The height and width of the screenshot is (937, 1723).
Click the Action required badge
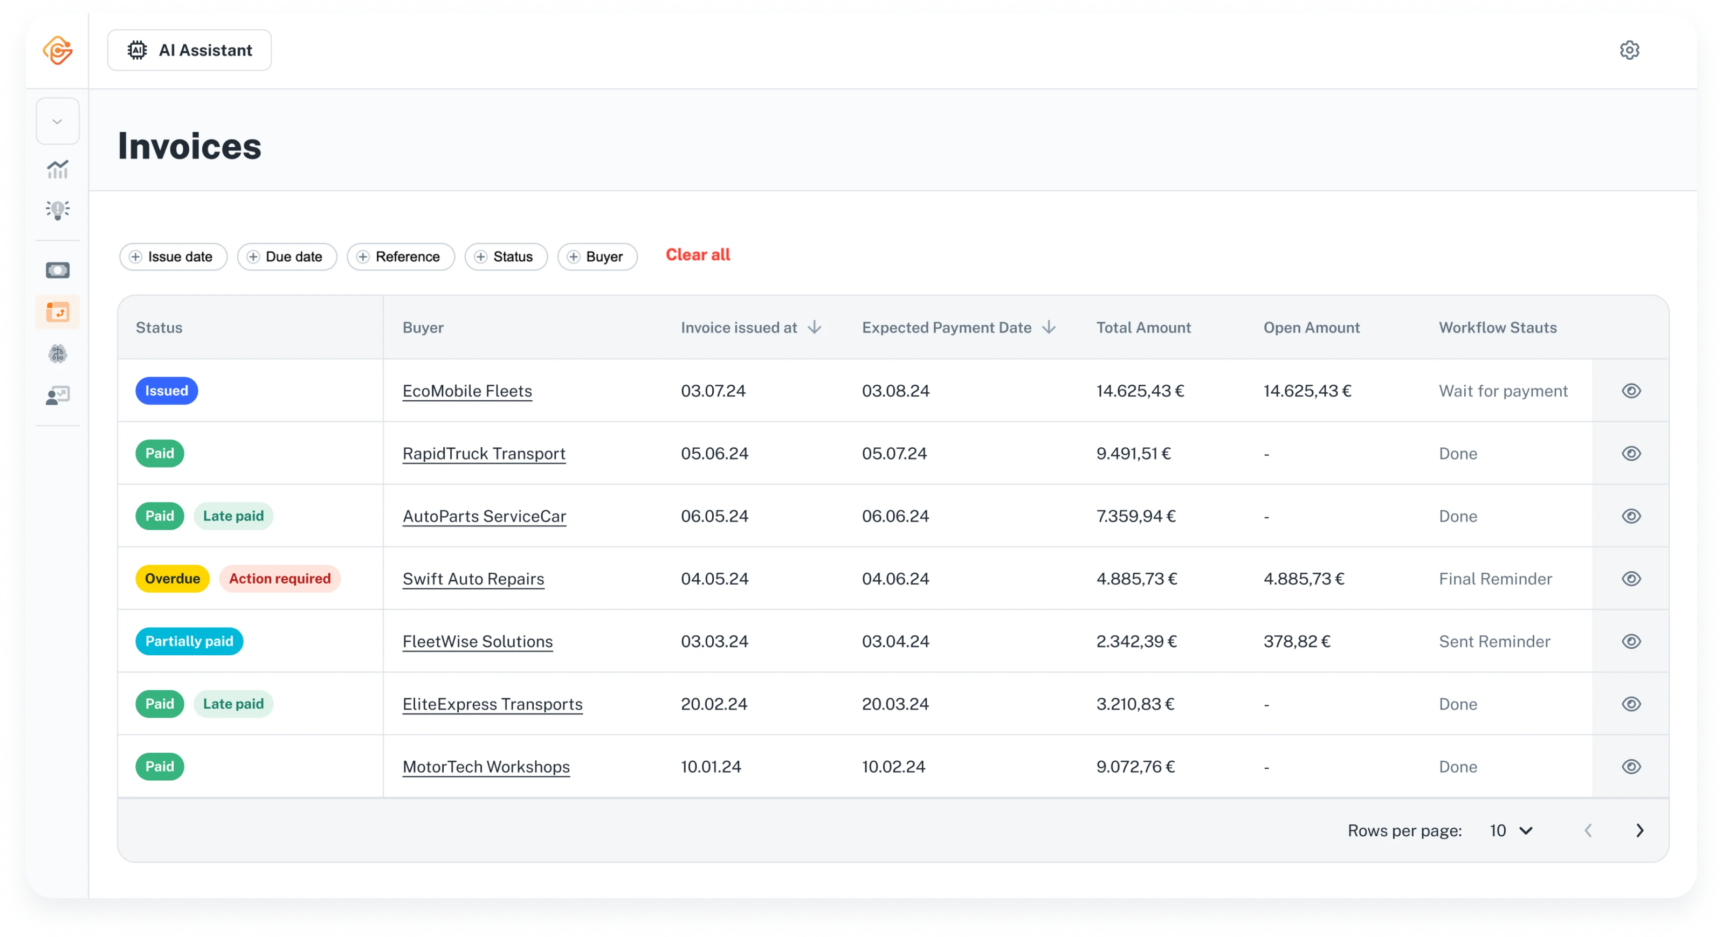pyautogui.click(x=280, y=579)
